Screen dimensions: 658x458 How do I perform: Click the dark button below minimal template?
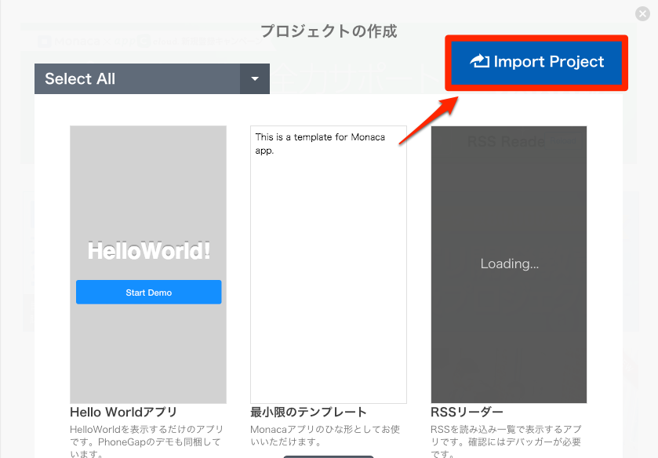coord(329,456)
